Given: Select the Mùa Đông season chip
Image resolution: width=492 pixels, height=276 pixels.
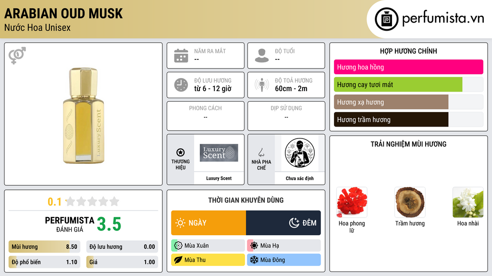Looking at the screenshot, I should pos(284,260).
